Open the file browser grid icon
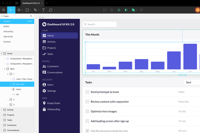 tap(17, 3)
